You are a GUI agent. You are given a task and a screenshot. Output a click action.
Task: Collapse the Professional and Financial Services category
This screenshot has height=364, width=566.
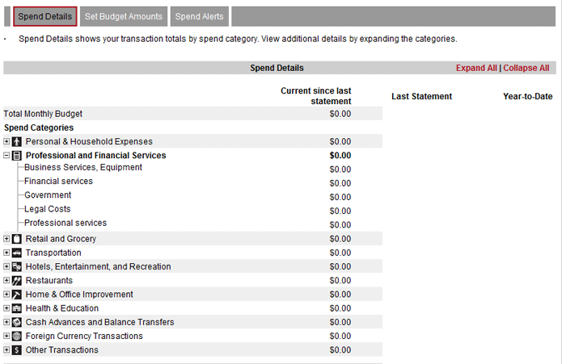(x=6, y=156)
